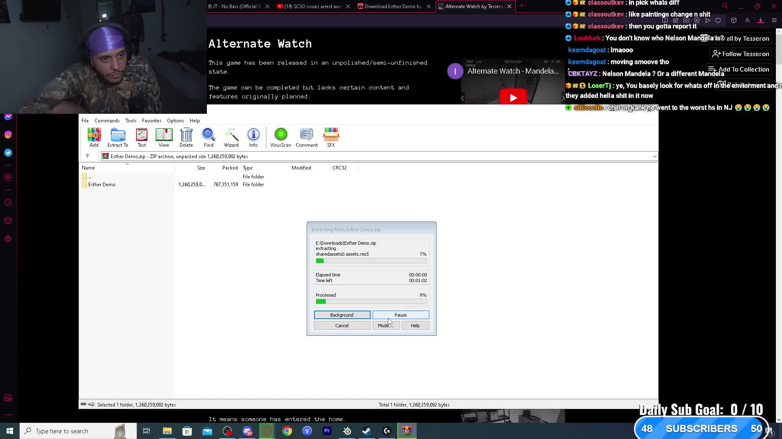Click Add To Collection button
The width and height of the screenshot is (782, 439).
click(739, 69)
